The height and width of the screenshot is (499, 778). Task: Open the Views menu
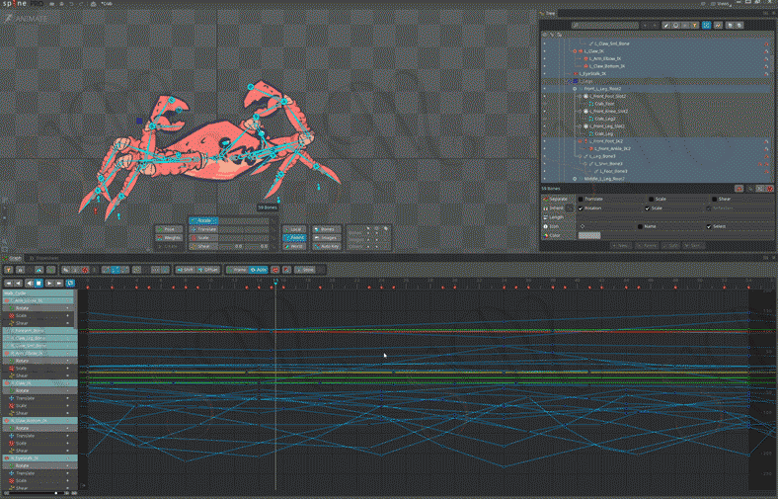(722, 4)
